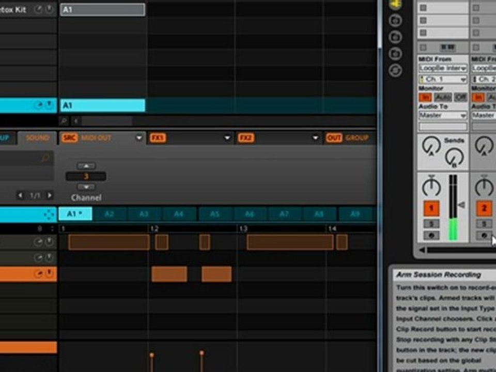Open track 2 Ch. 2 channel dropdown
Image resolution: width=496 pixels, height=372 pixels.
tap(484, 79)
